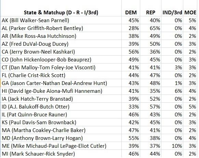
Task: Select the CT Dan Malloy-Tom Foley-Joe Visconti cell
Action: click(61, 68)
